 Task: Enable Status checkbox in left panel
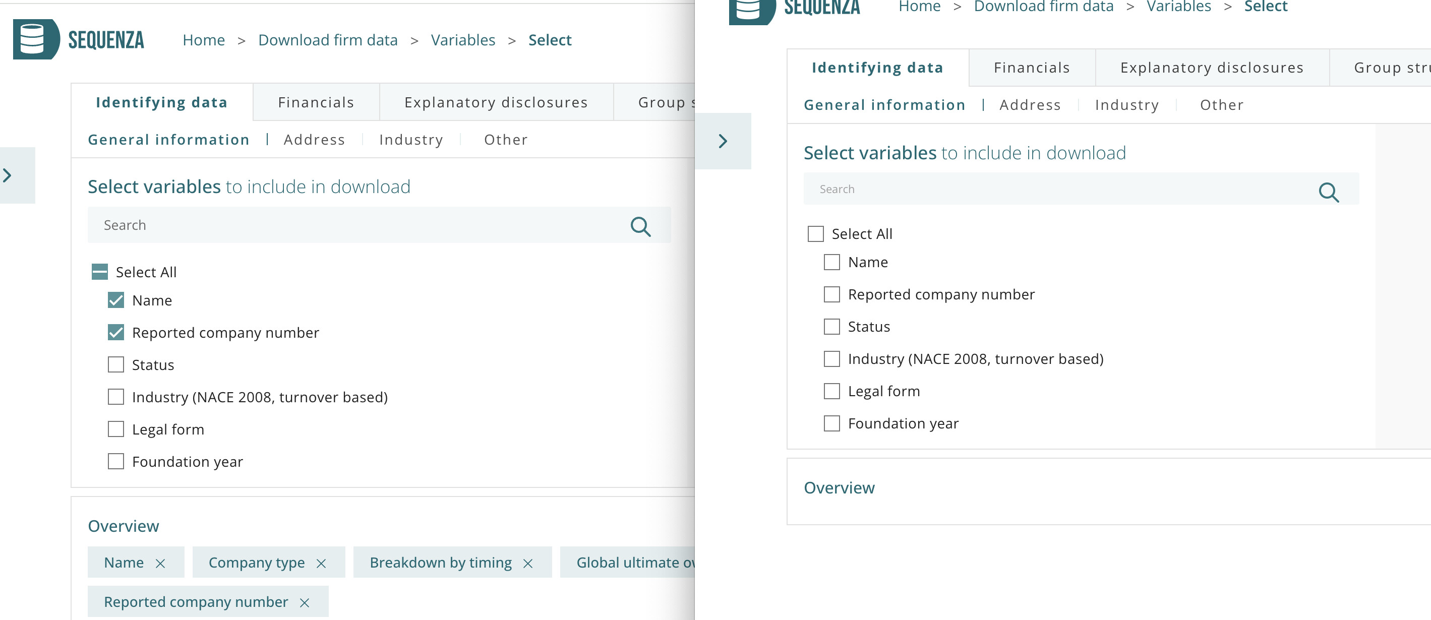point(115,365)
